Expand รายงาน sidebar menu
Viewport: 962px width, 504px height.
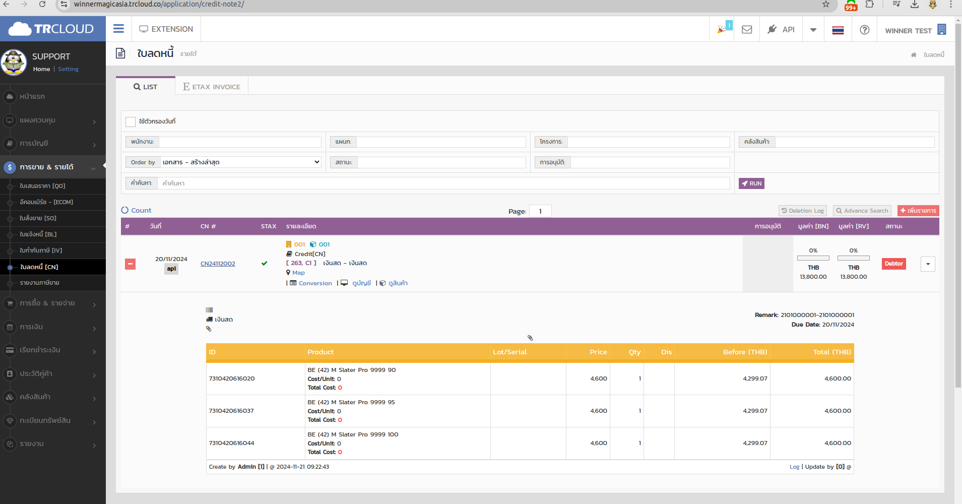tap(53, 444)
